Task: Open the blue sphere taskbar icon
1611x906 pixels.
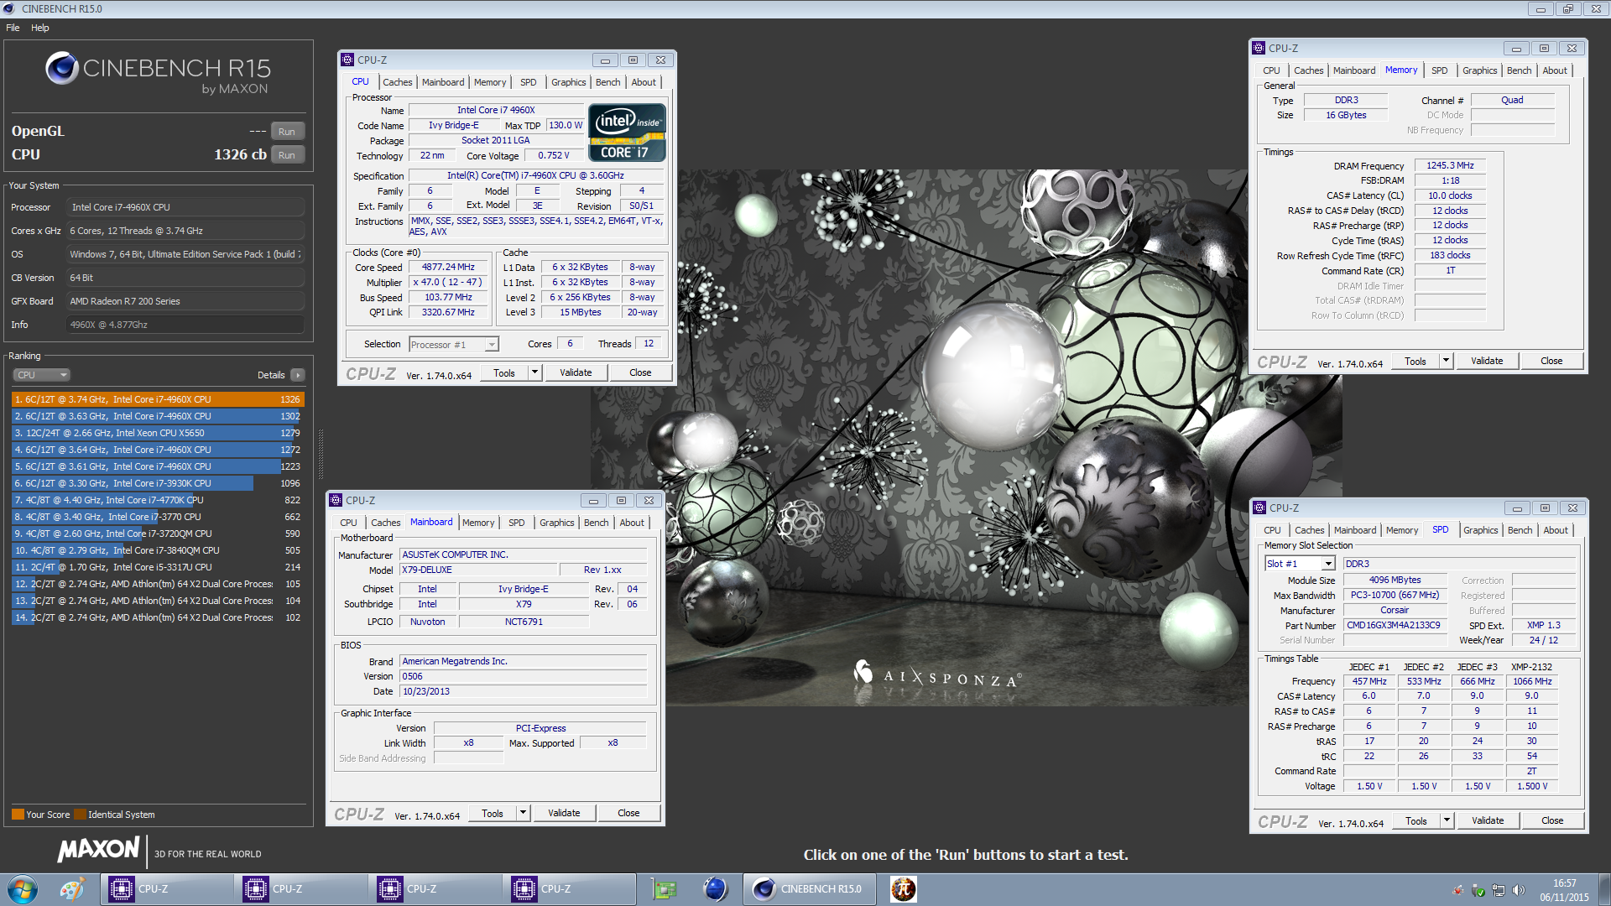Action: click(715, 889)
